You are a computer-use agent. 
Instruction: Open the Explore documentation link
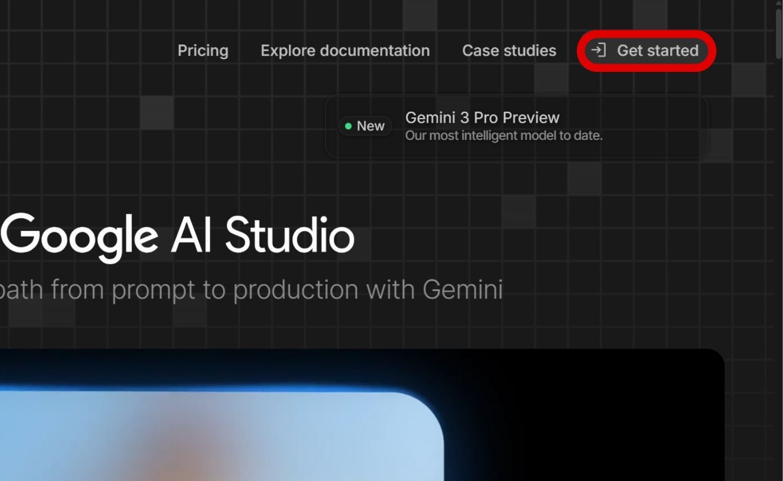[345, 50]
